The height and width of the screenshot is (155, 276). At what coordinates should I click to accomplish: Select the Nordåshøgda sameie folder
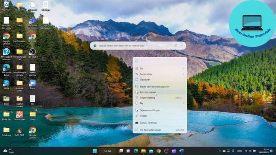(x=19, y=70)
